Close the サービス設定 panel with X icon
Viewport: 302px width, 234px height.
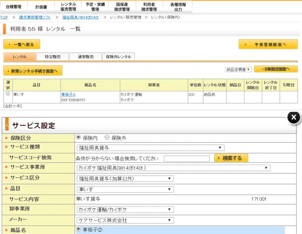point(293,117)
